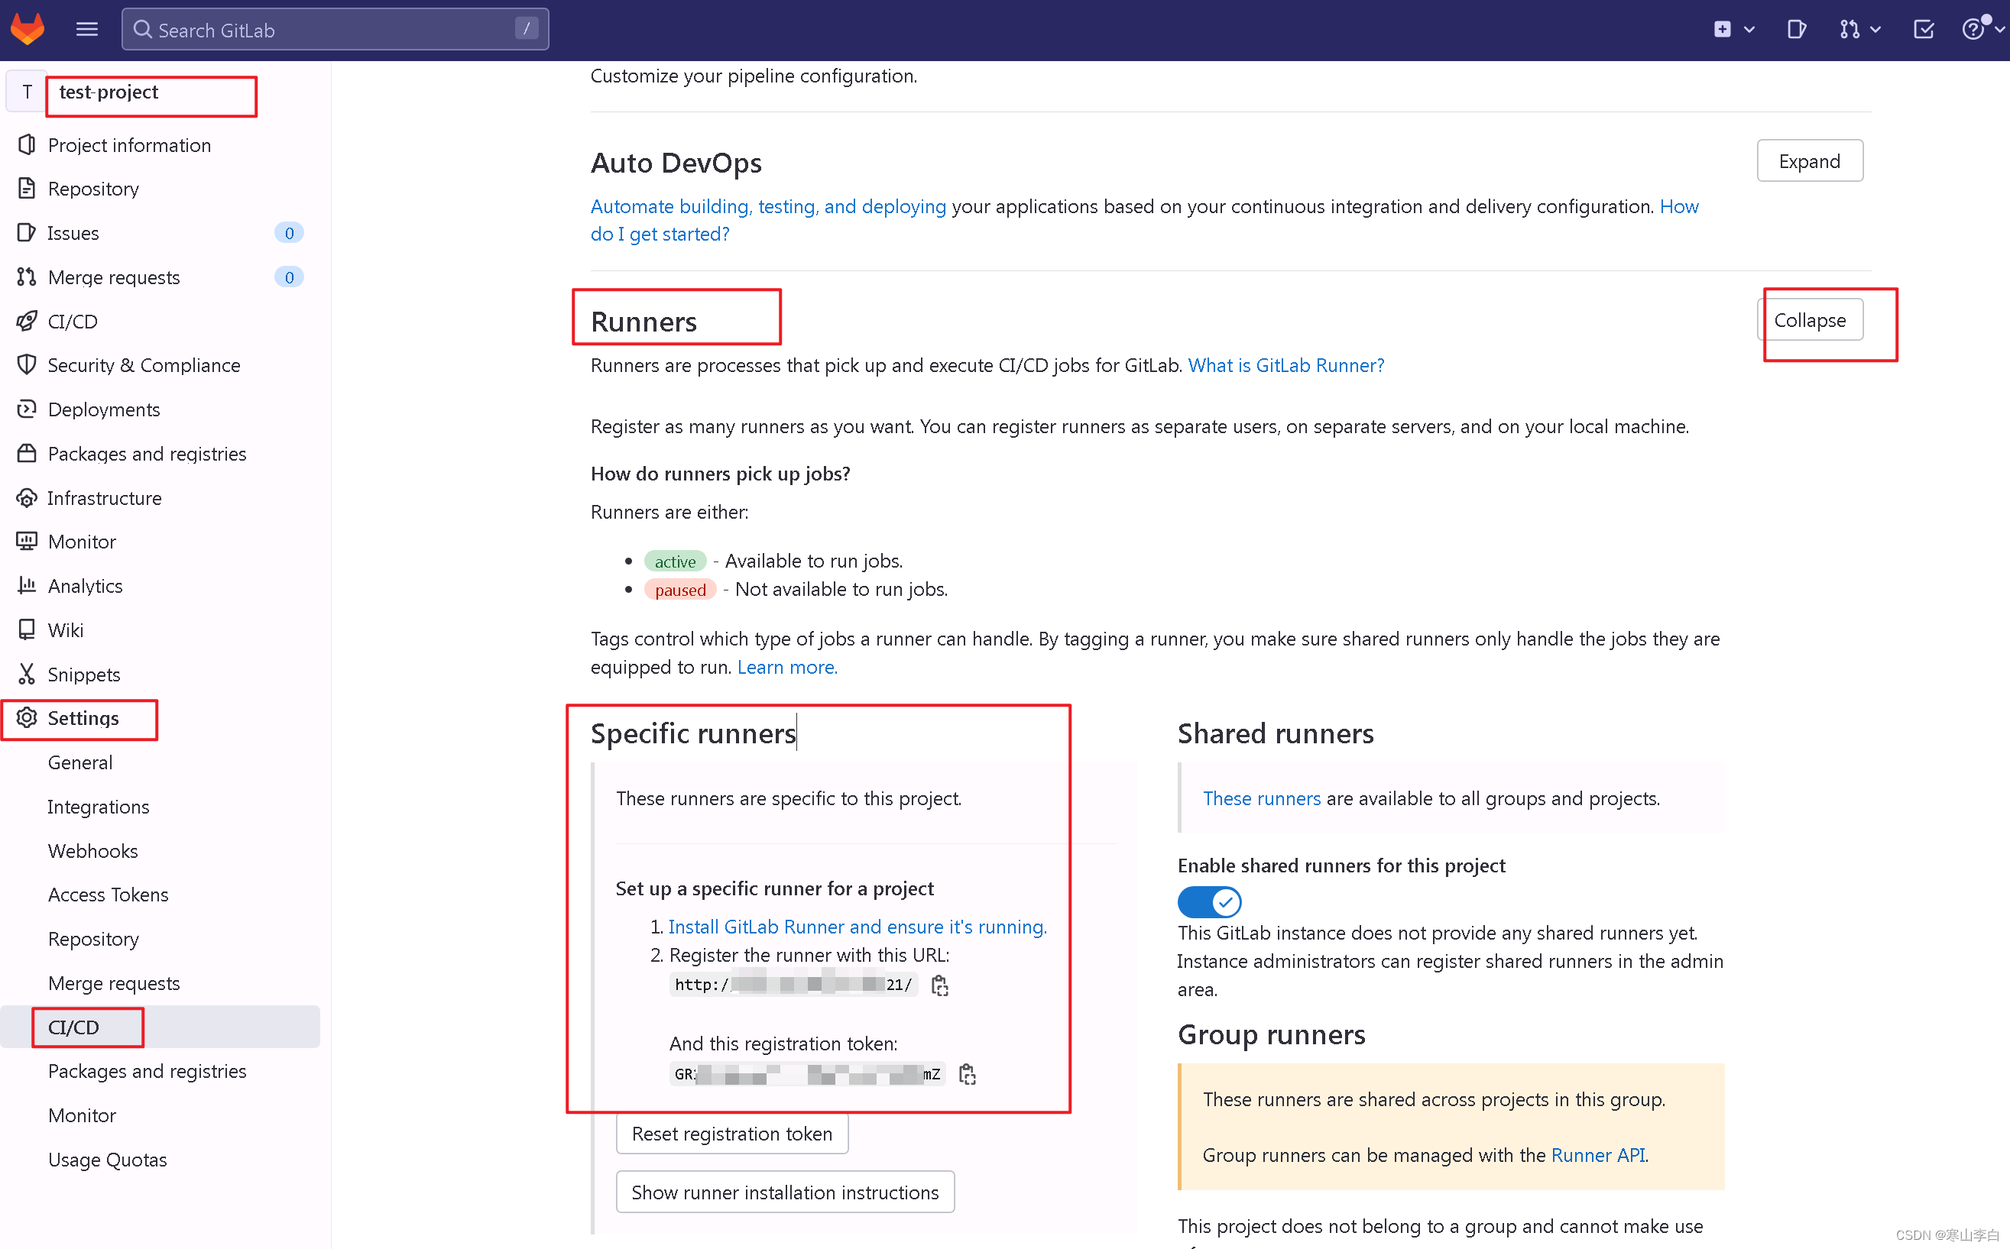
Task: Click Reset registration token button
Action: pyautogui.click(x=732, y=1134)
